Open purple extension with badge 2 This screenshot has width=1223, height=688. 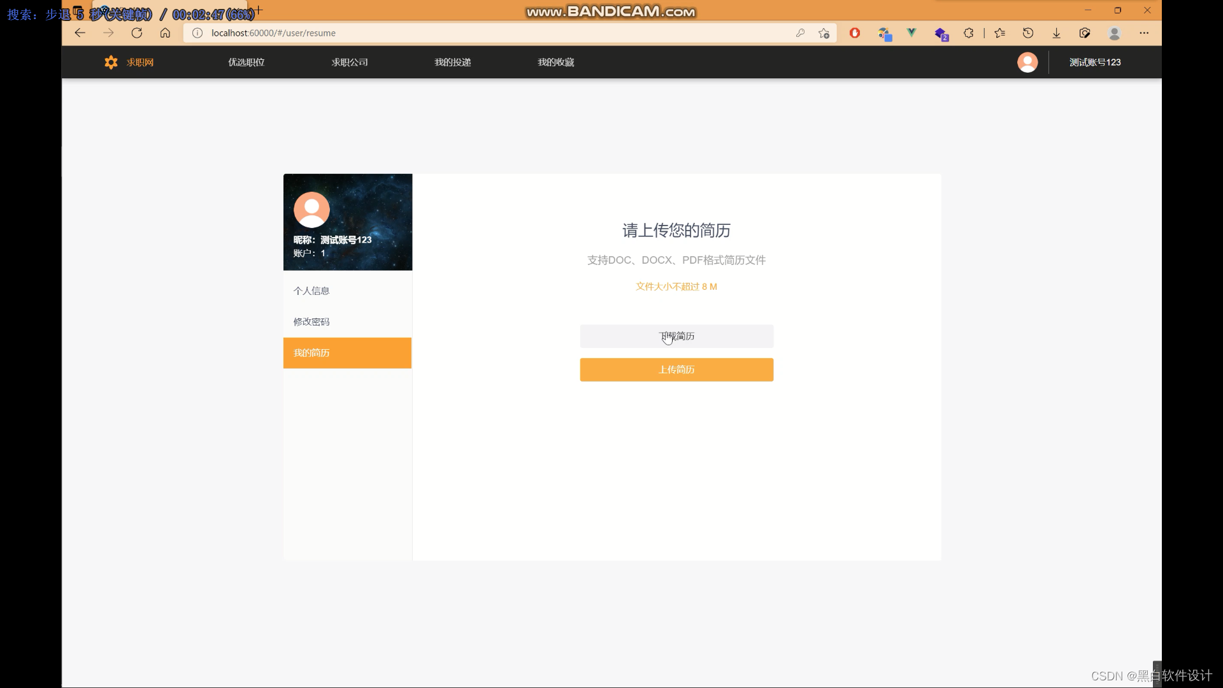[x=941, y=34]
